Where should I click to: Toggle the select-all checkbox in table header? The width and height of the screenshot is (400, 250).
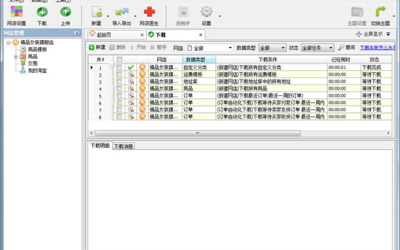point(119,59)
